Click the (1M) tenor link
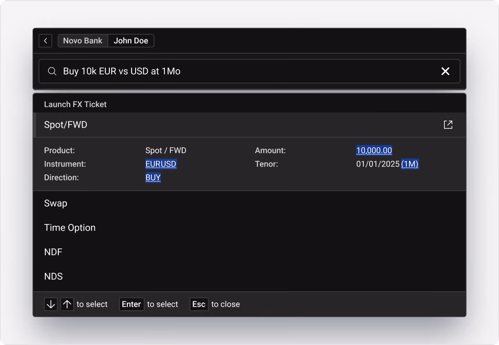The height and width of the screenshot is (345, 499). (x=410, y=164)
